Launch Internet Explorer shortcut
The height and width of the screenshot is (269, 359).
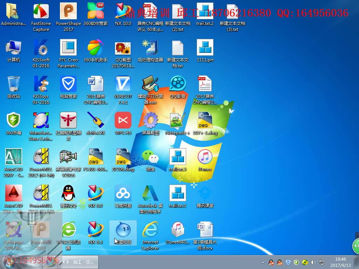click(150, 235)
